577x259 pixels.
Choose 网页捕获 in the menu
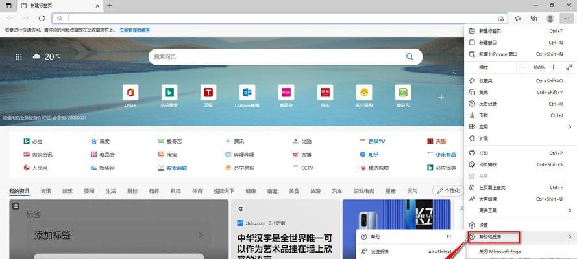(521, 164)
